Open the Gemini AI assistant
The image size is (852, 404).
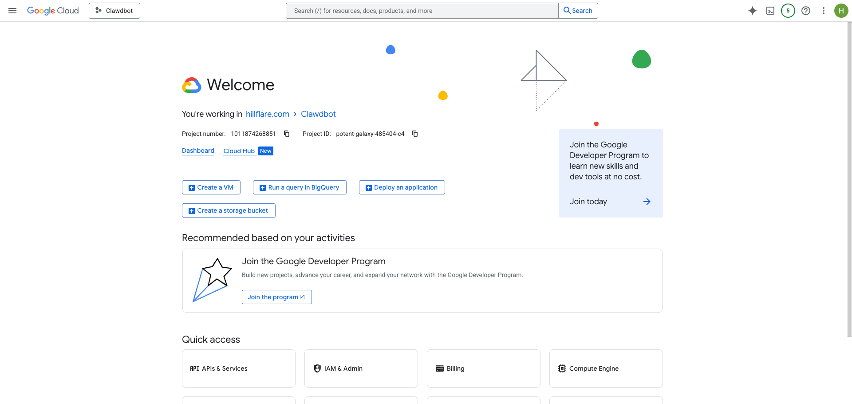[753, 11]
